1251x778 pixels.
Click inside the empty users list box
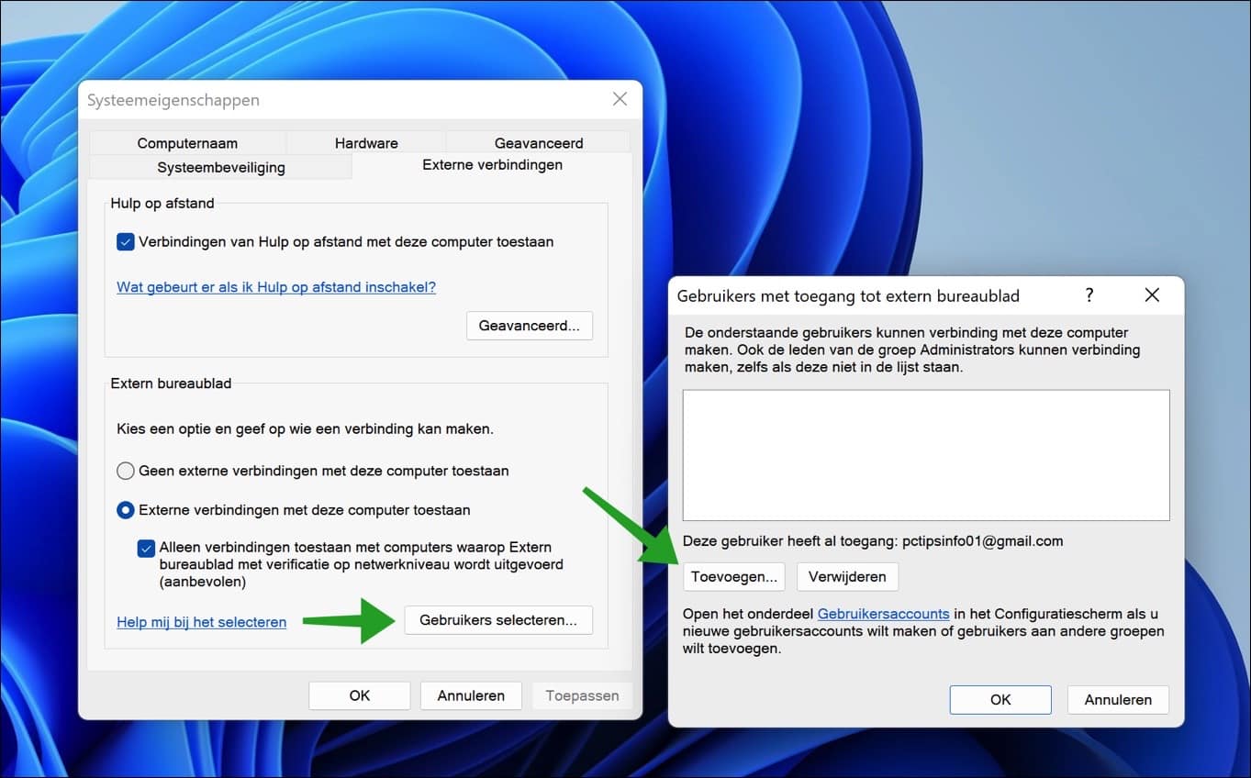(x=925, y=454)
